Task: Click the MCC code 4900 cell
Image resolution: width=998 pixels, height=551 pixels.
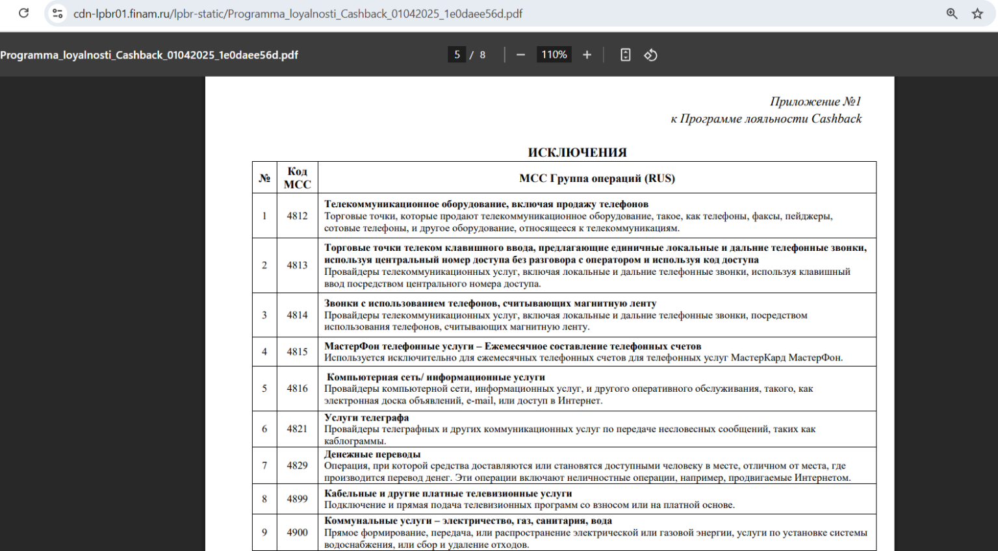Action: (x=297, y=533)
